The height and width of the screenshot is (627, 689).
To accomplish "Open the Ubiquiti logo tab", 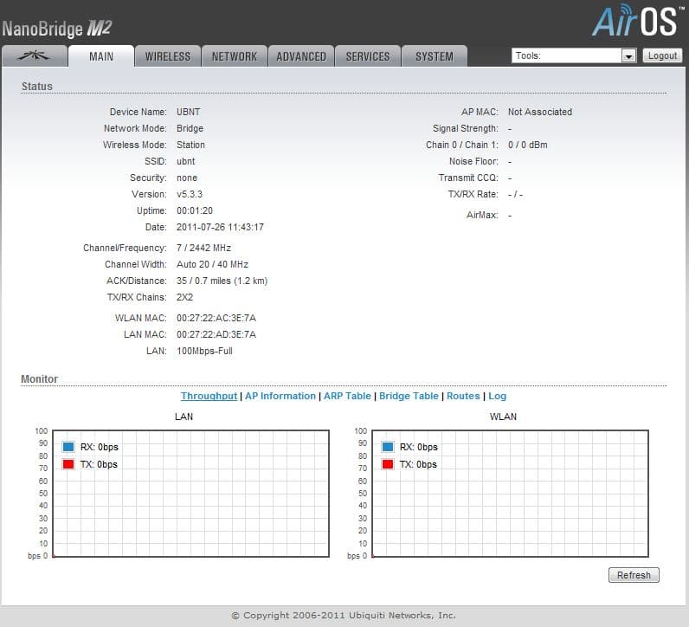I will (35, 56).
